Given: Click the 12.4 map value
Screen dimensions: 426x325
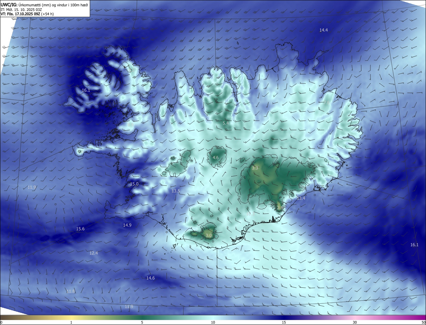Looking at the screenshot, I should coord(94,253).
